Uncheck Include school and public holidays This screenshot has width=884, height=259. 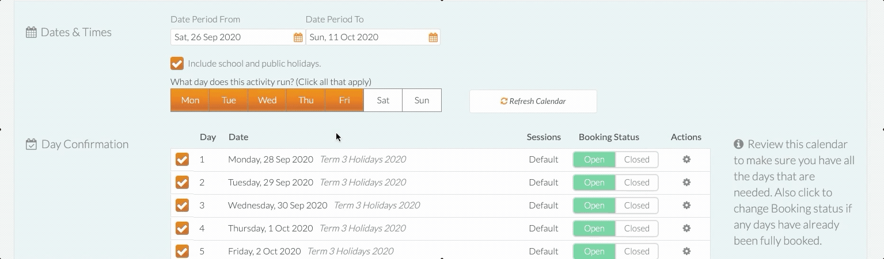click(177, 63)
